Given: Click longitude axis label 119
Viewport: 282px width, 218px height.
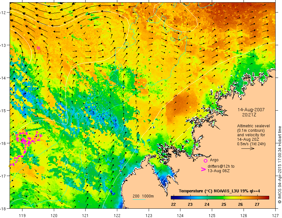Looking at the screenshot, I should [x=22, y=215].
